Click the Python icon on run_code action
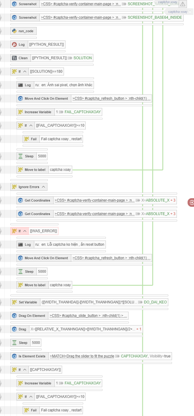 (x=14, y=31)
